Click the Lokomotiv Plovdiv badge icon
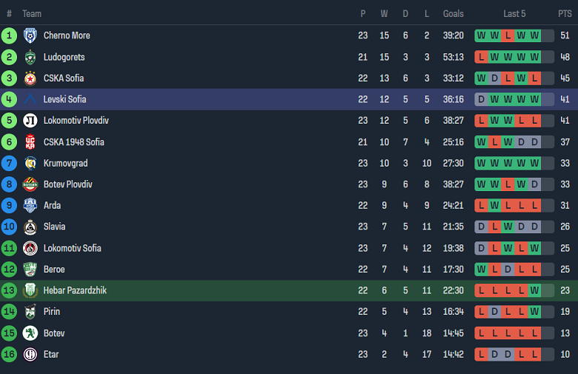Screen dimensions: 578x374 30,121
